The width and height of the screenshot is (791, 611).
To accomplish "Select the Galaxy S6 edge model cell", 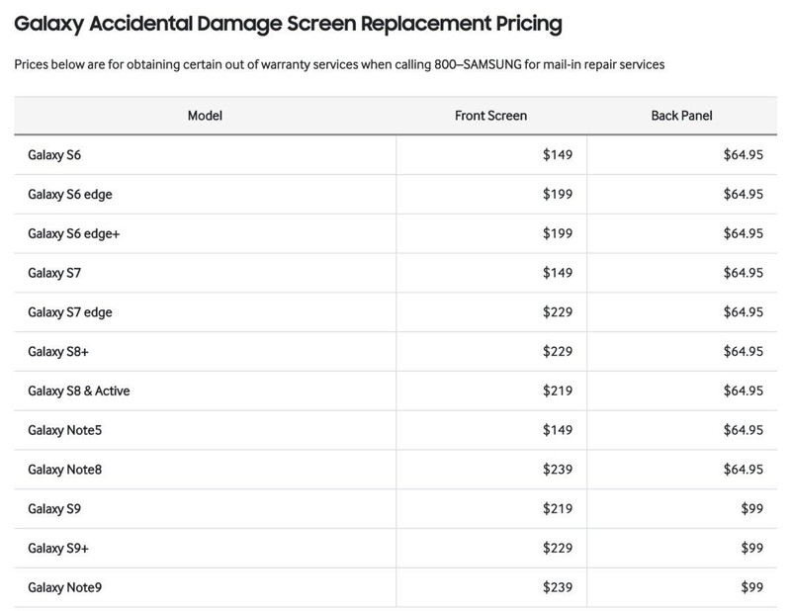I will coord(69,195).
